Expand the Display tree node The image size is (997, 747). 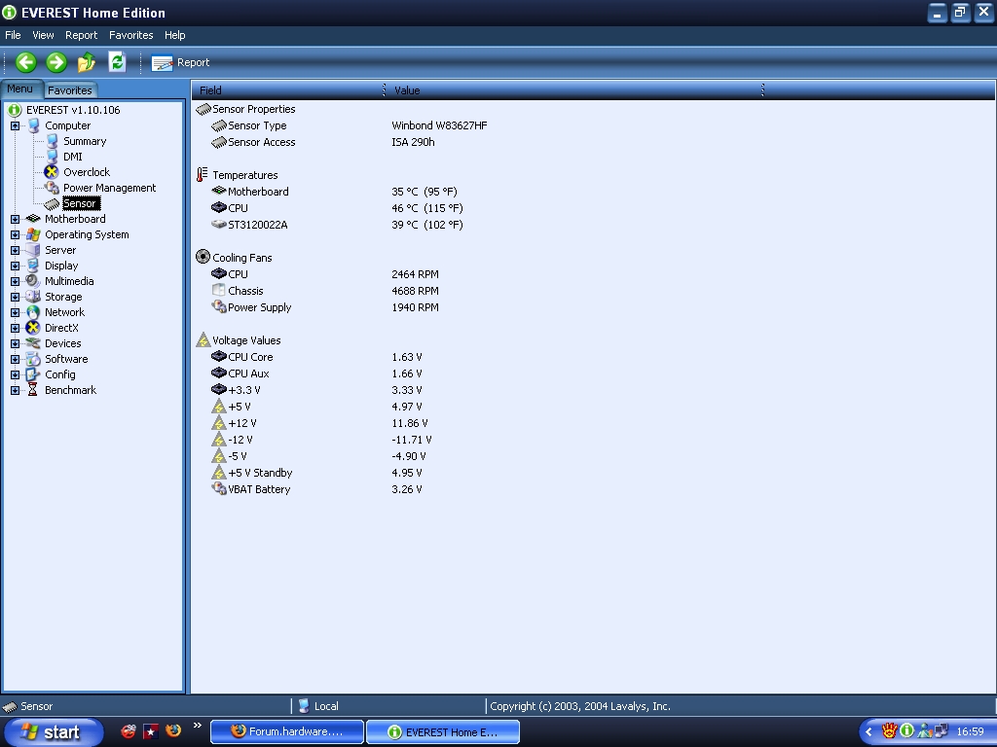(x=15, y=266)
